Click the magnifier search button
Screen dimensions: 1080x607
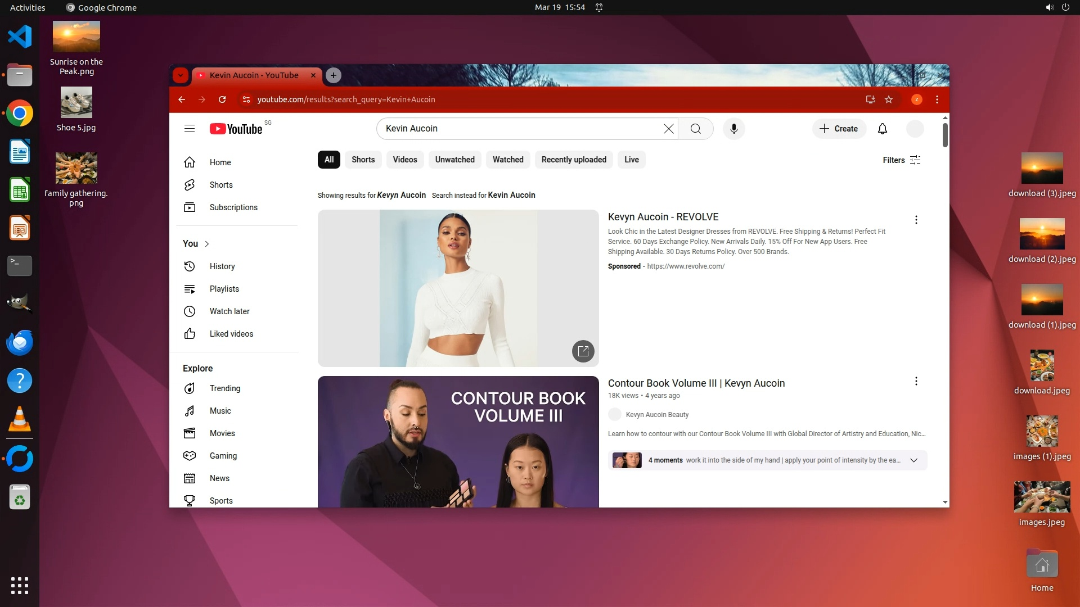(x=695, y=129)
